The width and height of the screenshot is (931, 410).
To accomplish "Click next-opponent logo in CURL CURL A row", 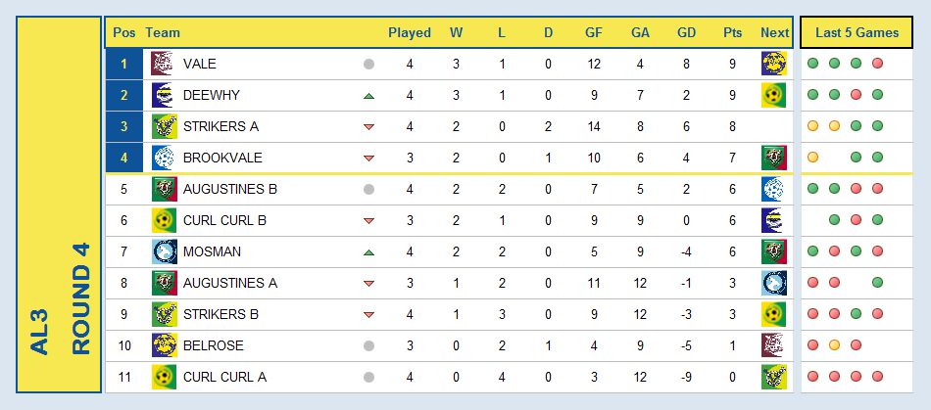I will click(x=774, y=377).
